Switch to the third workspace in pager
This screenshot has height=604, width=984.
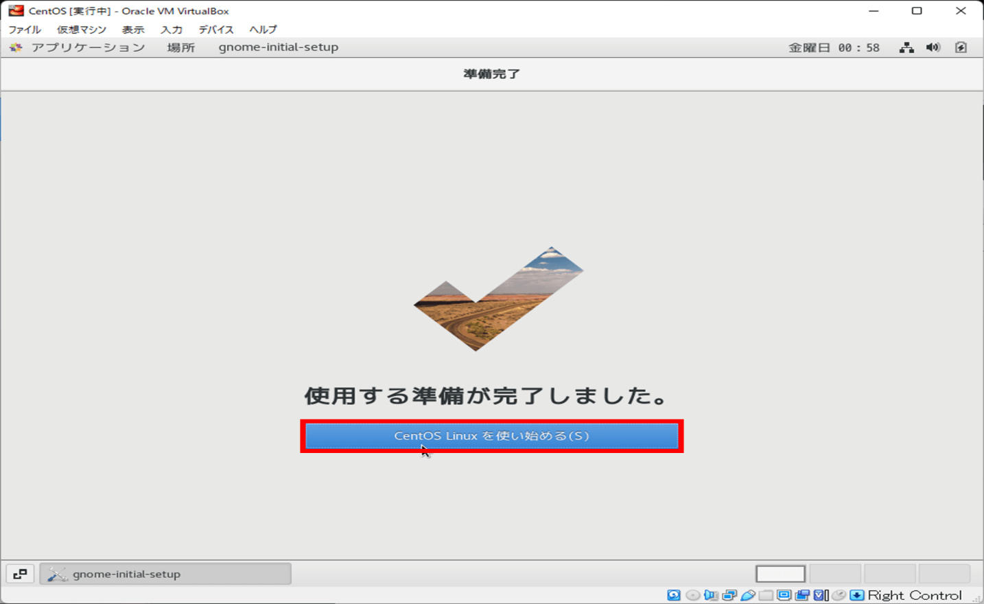click(x=890, y=574)
